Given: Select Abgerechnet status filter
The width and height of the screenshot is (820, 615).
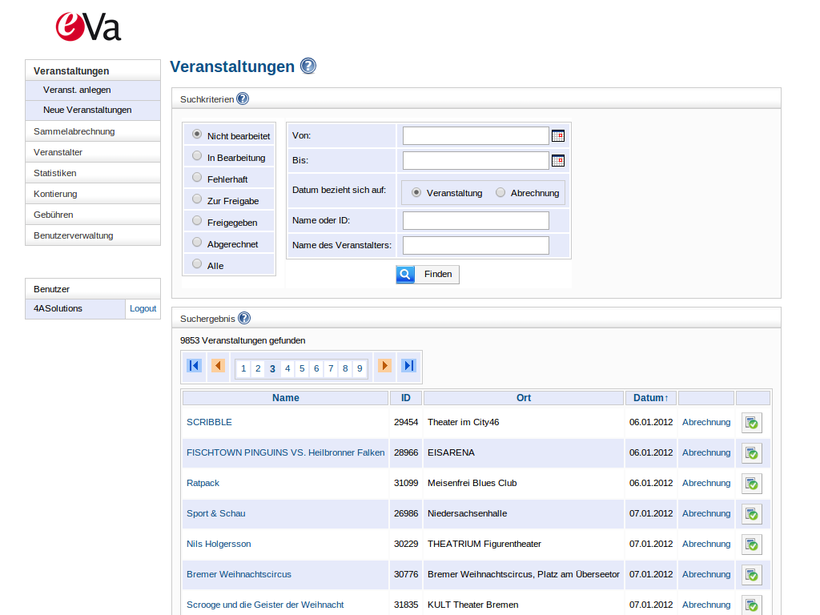Looking at the screenshot, I should tap(197, 242).
